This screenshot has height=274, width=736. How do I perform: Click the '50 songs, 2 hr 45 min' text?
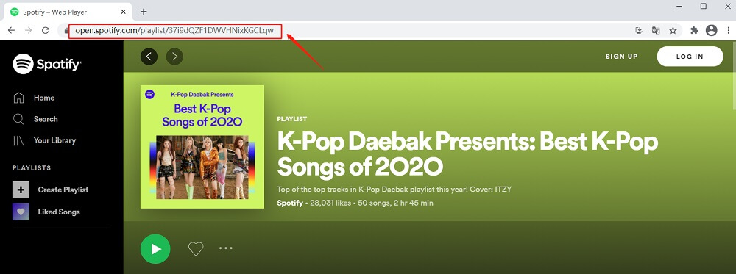pyautogui.click(x=395, y=203)
